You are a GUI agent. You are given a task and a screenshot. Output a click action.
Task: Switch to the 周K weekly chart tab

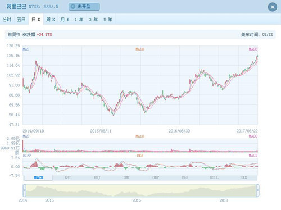click(51, 19)
